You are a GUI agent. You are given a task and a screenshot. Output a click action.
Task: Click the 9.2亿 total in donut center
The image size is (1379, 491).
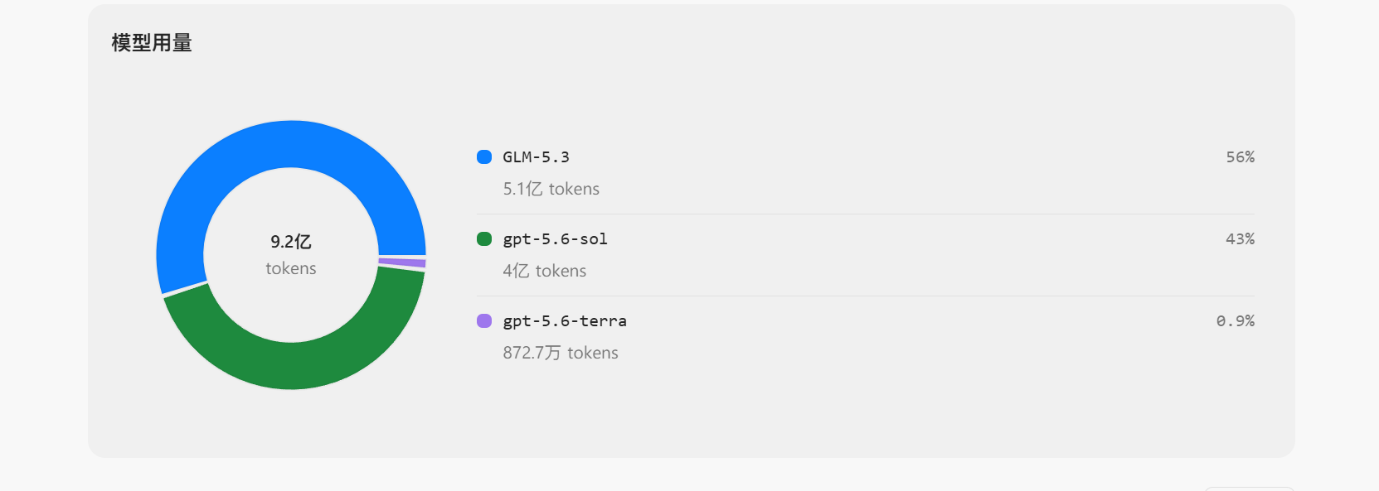[x=291, y=242]
